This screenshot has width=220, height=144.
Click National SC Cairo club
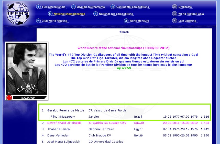click(x=101, y=129)
